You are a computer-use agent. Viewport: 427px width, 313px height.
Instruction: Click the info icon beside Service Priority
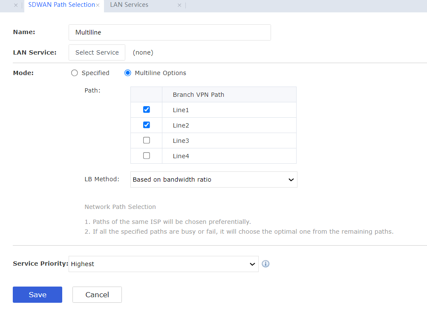coord(265,264)
